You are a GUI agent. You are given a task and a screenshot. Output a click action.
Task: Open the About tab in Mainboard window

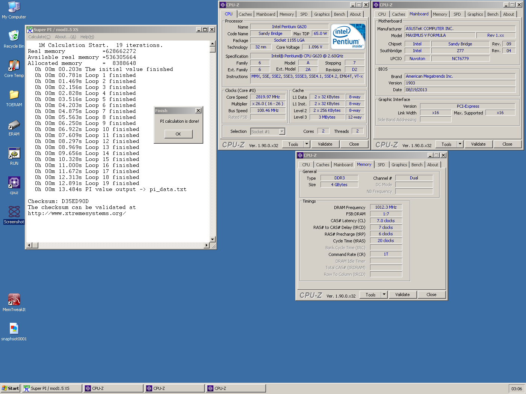pos(509,14)
